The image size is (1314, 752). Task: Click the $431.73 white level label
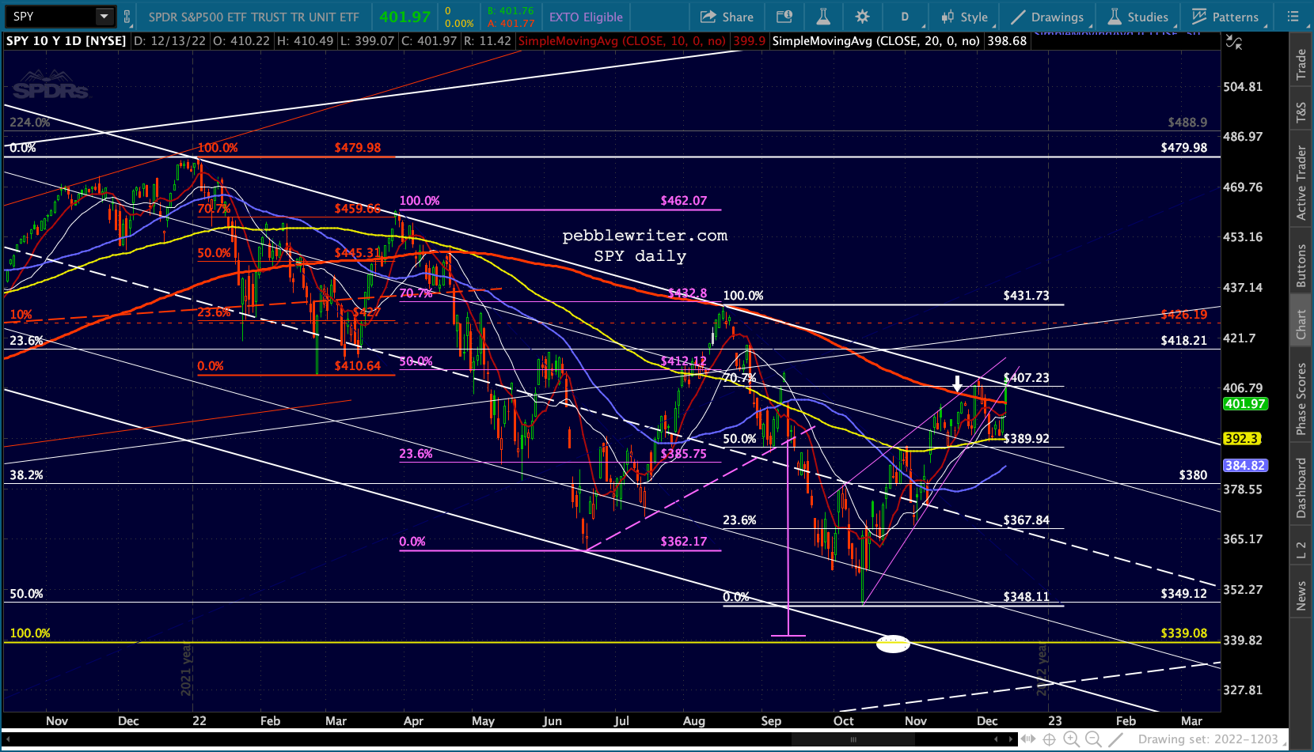pyautogui.click(x=1027, y=296)
